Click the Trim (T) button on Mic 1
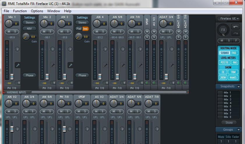245x144 pixels. pos(17,49)
